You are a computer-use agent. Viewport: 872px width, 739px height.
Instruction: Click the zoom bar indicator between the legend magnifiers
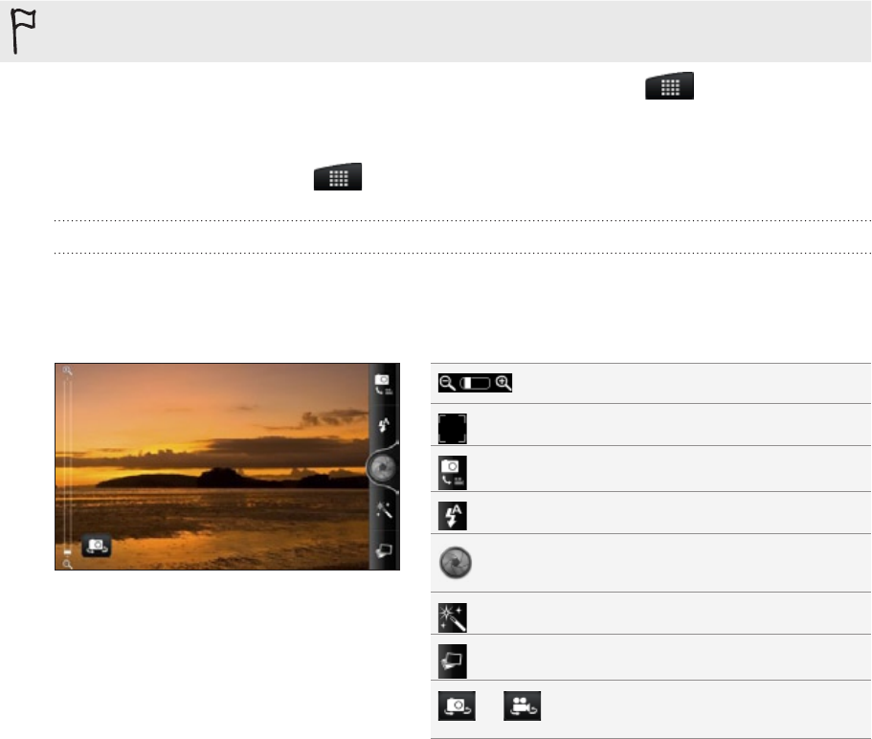[475, 383]
